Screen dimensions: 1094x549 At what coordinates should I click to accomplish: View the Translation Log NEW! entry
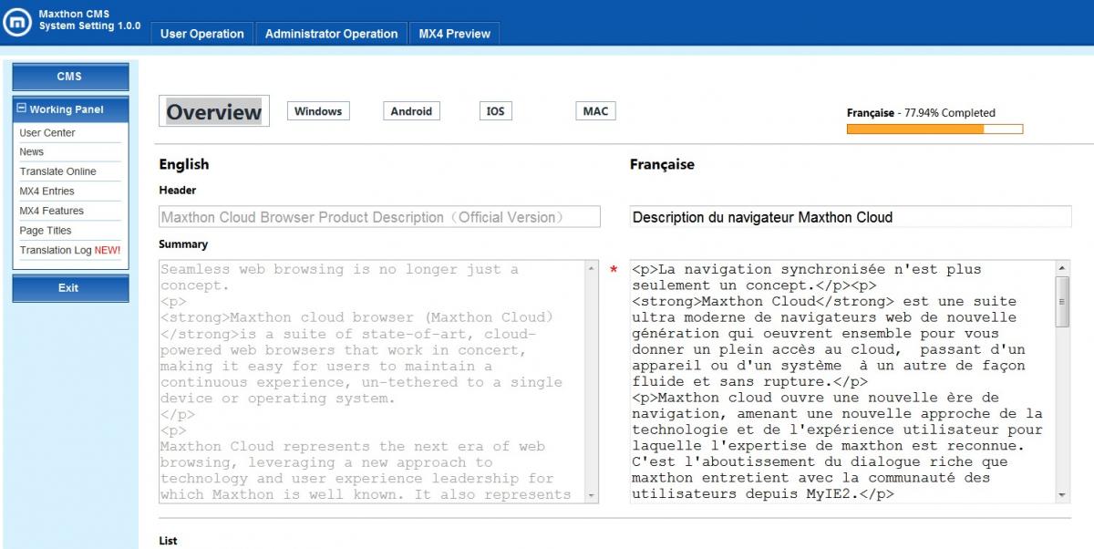[x=70, y=250]
